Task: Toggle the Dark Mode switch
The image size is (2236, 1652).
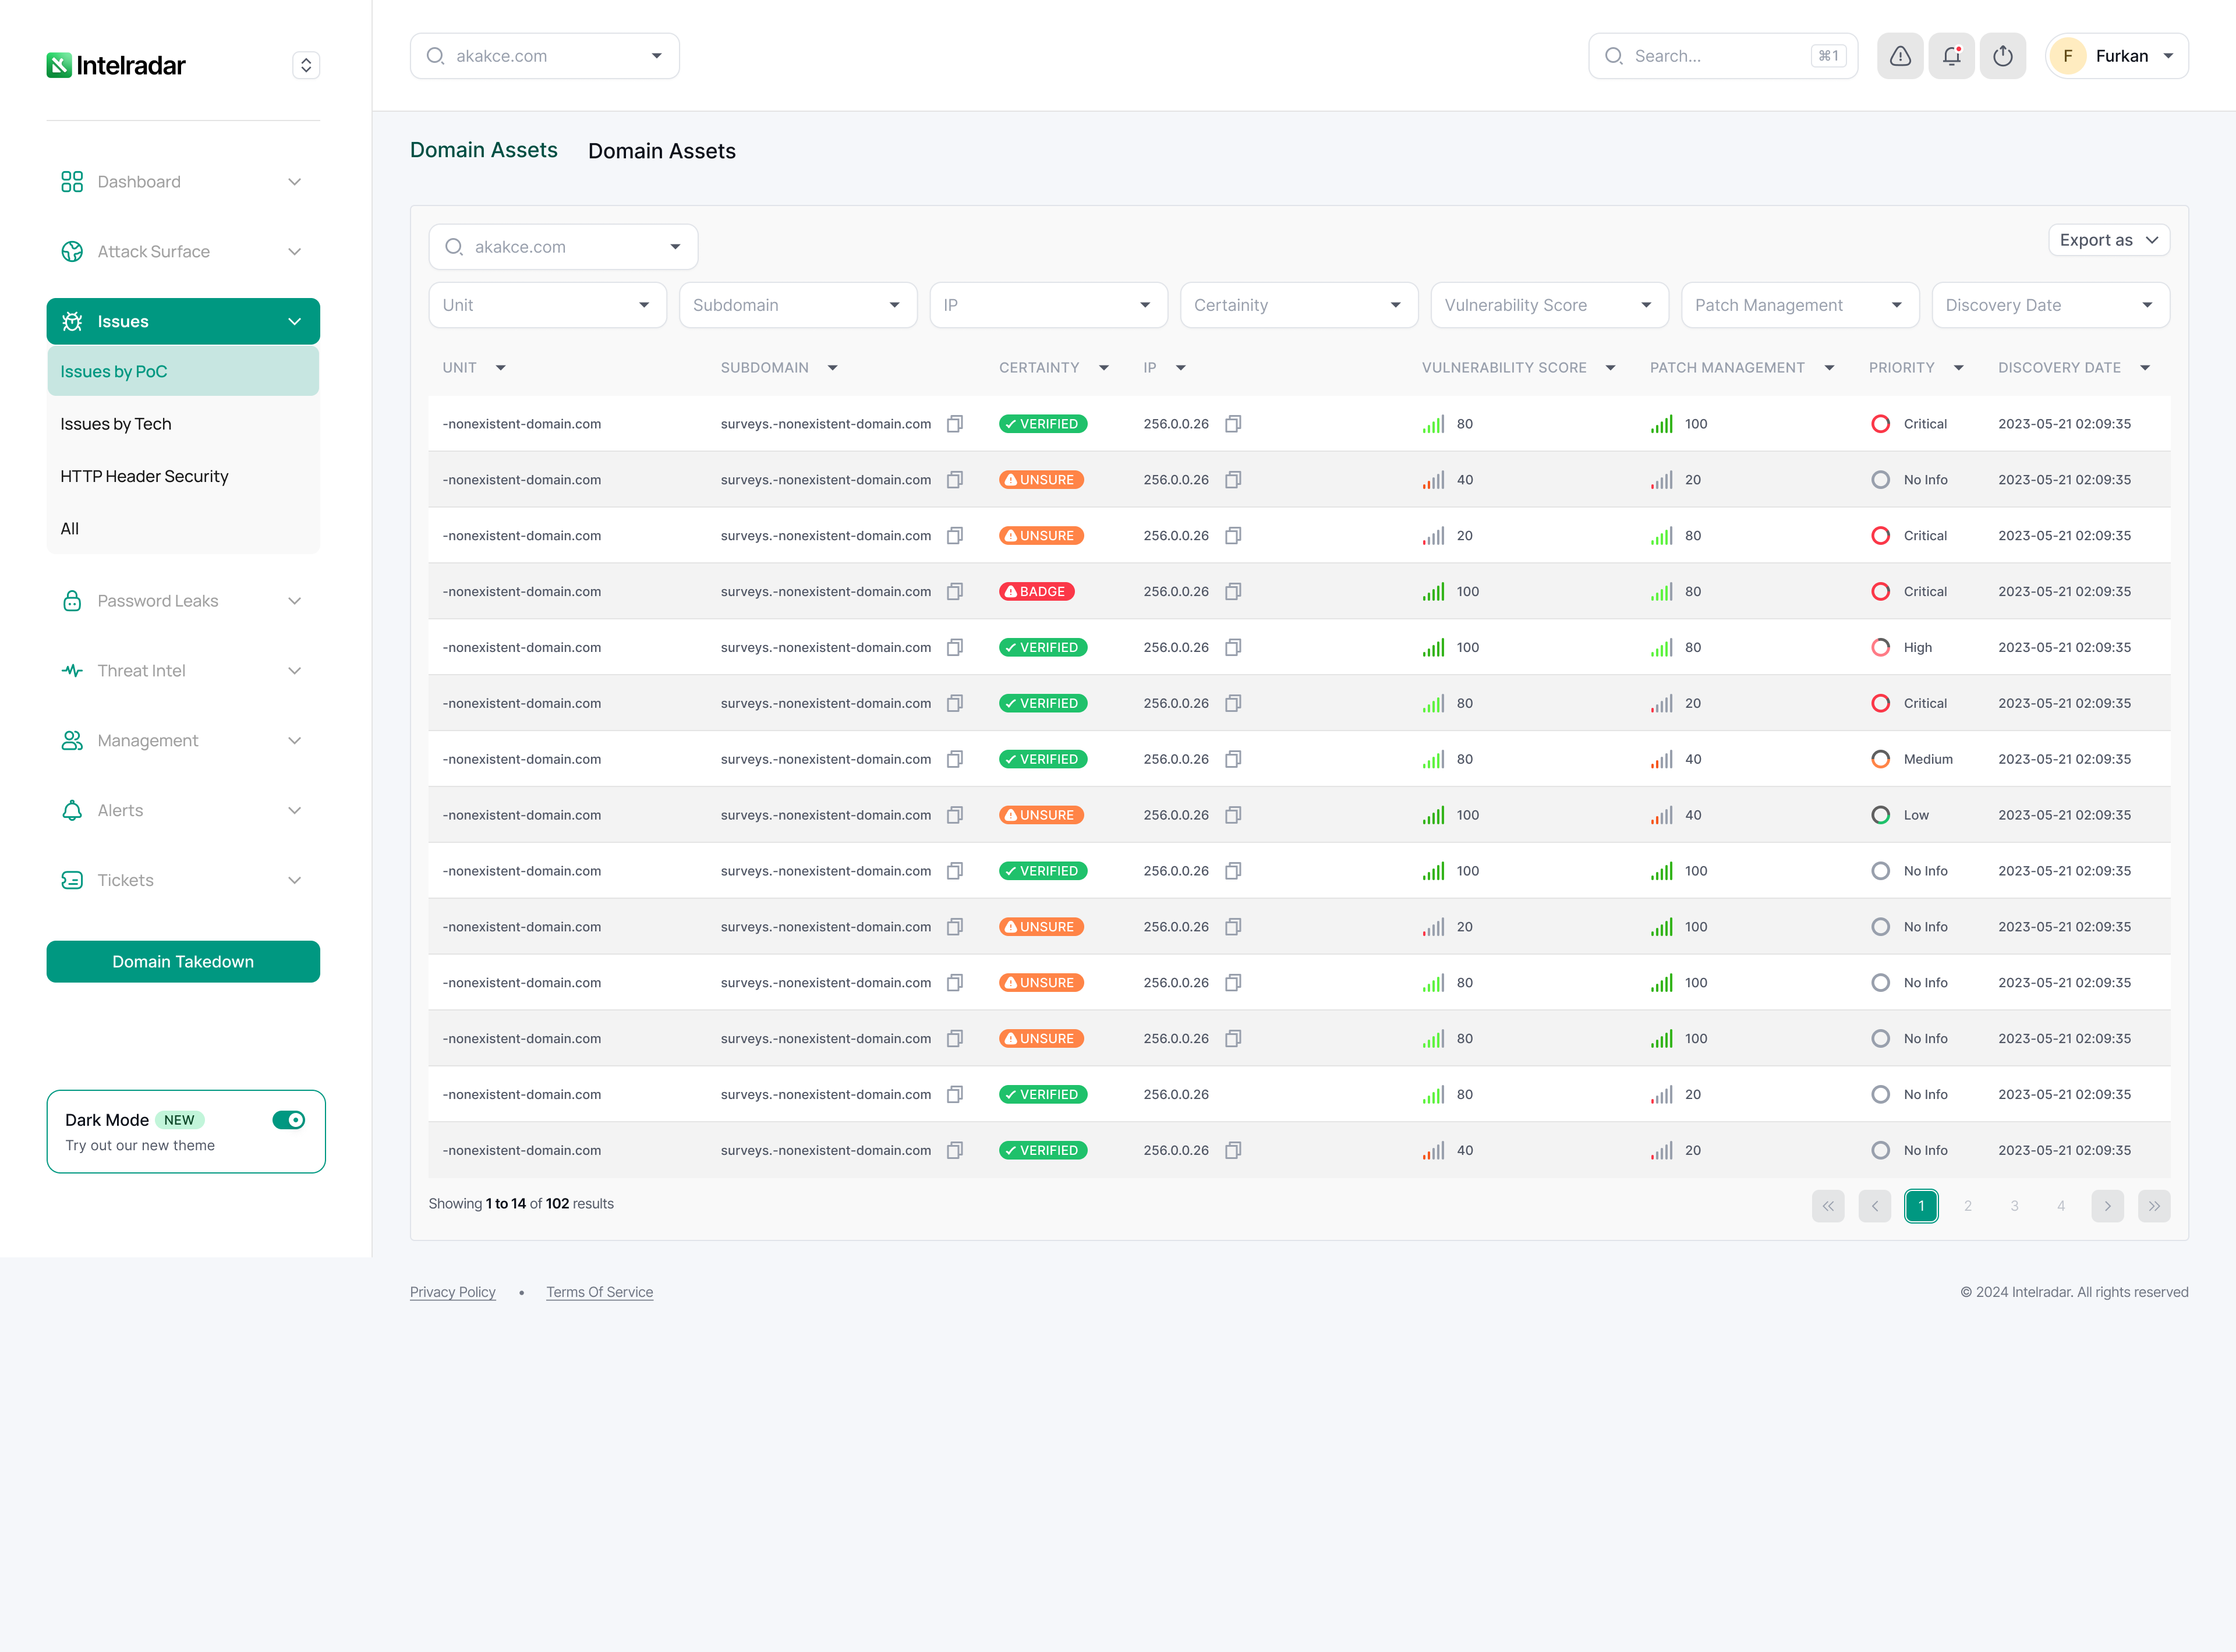Action: (288, 1120)
